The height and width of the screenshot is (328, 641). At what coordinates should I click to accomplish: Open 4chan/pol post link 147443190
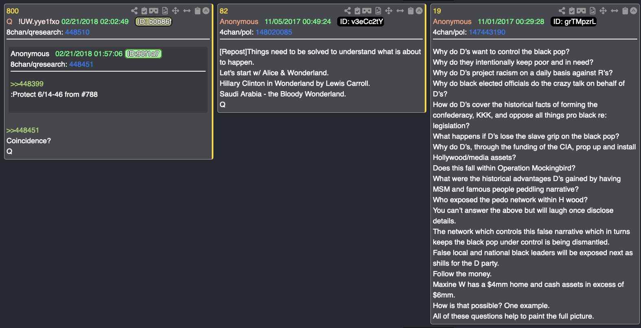click(x=487, y=32)
